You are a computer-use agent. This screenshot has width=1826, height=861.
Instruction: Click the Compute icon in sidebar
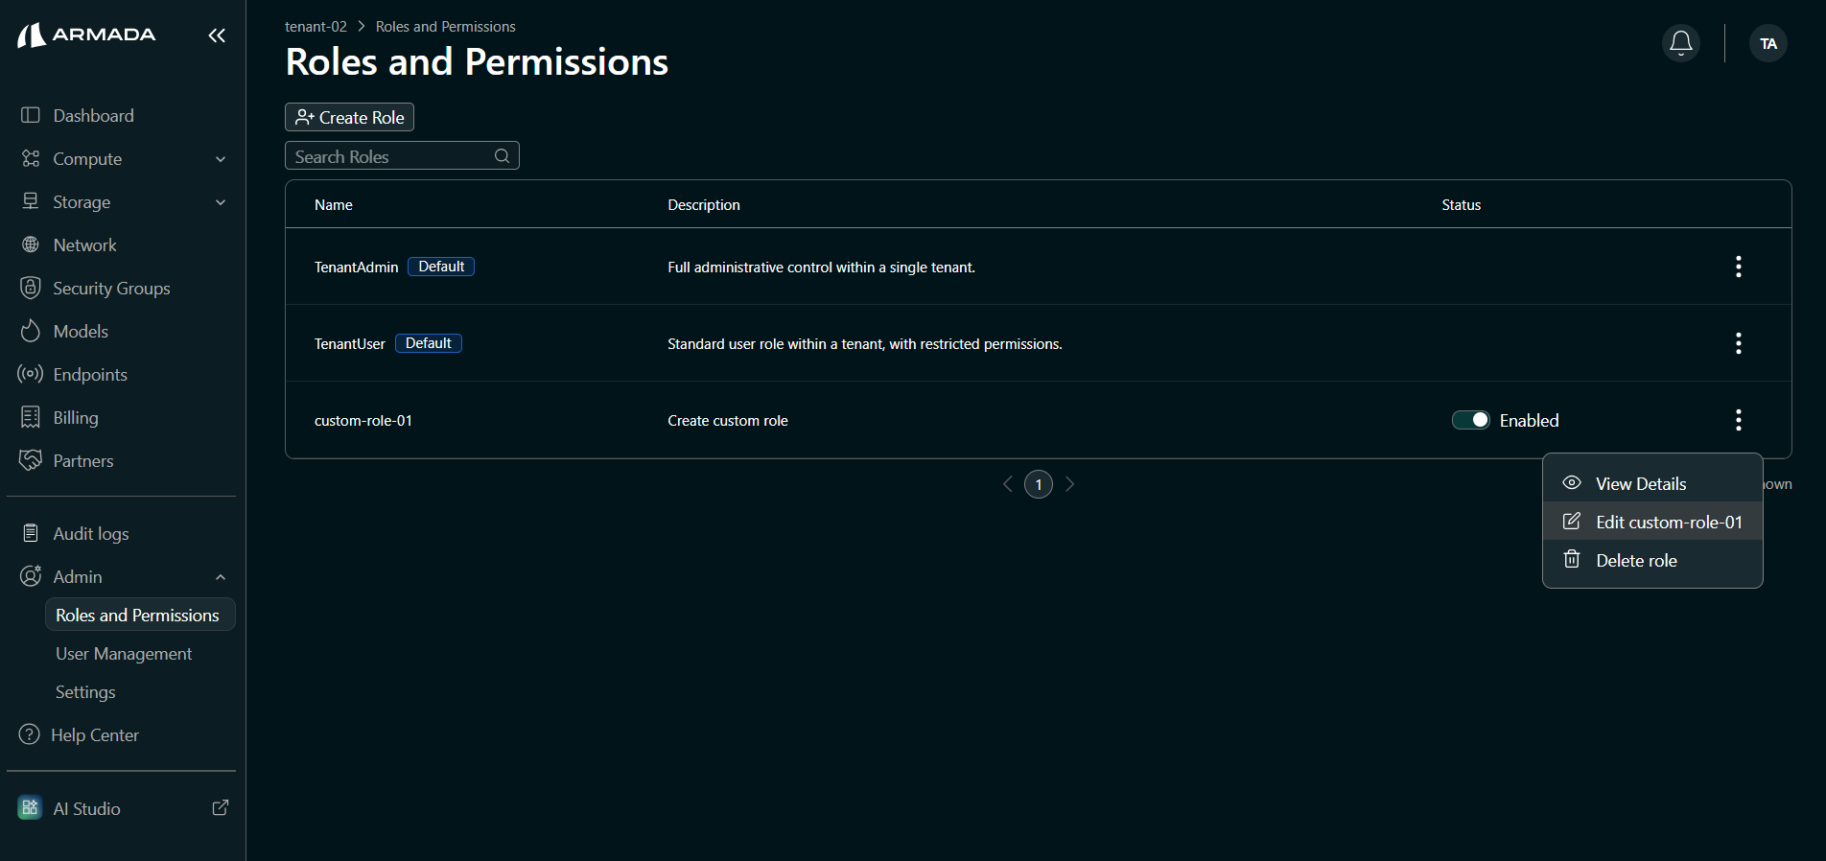pos(31,158)
